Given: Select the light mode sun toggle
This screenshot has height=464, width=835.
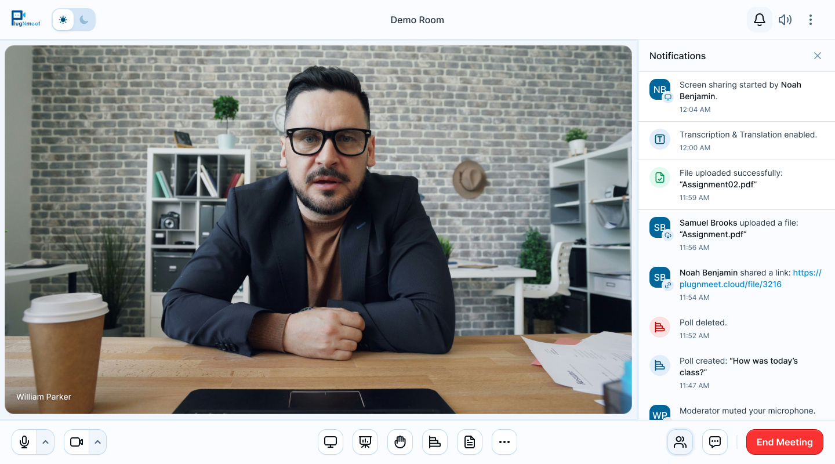Looking at the screenshot, I should [x=63, y=20].
